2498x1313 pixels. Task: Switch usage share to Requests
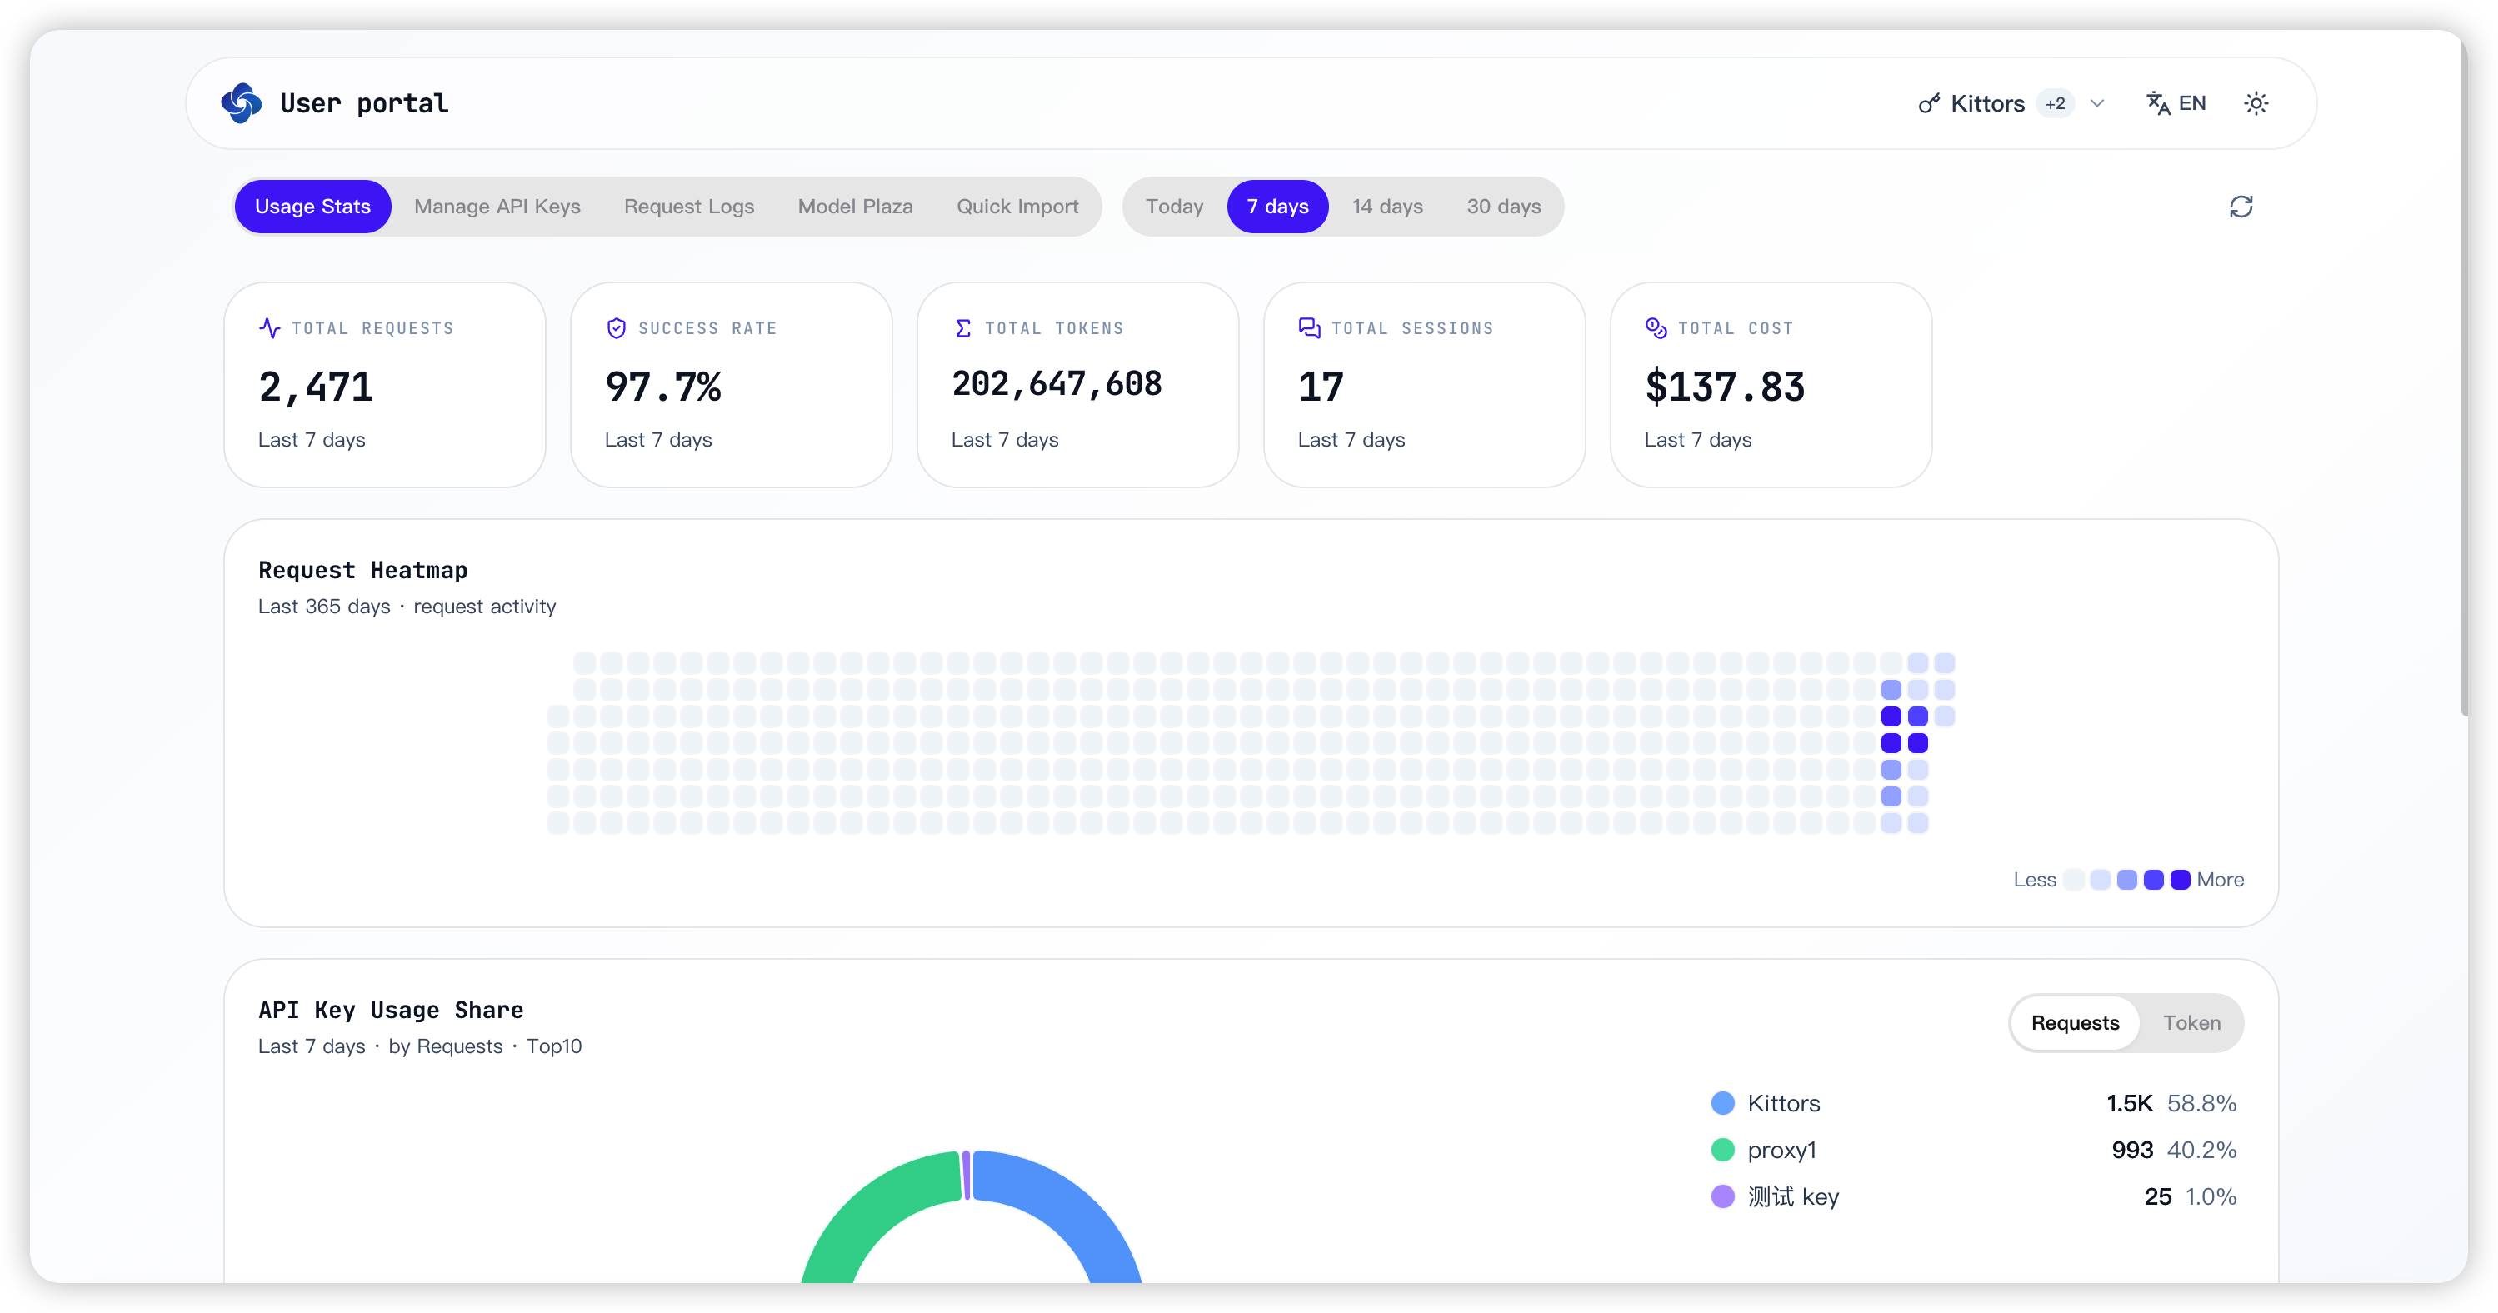[x=2074, y=1022]
